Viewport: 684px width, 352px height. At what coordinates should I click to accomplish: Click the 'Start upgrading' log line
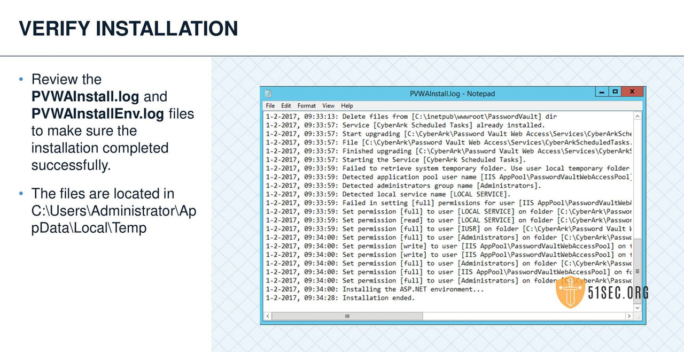point(449,134)
